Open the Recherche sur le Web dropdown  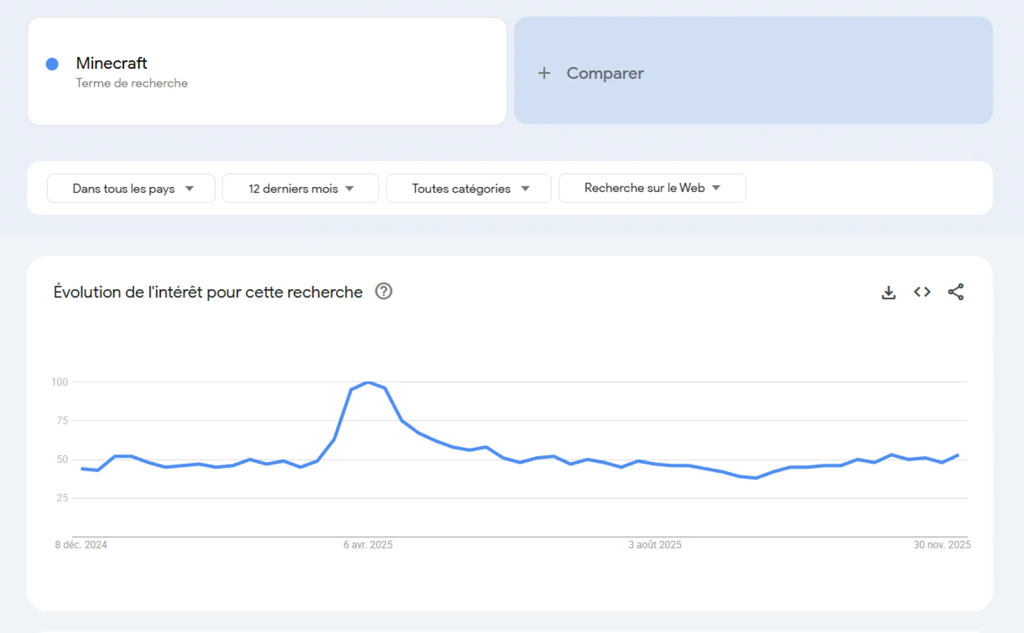point(652,188)
